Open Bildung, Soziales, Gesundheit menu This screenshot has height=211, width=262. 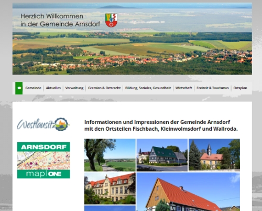click(148, 88)
